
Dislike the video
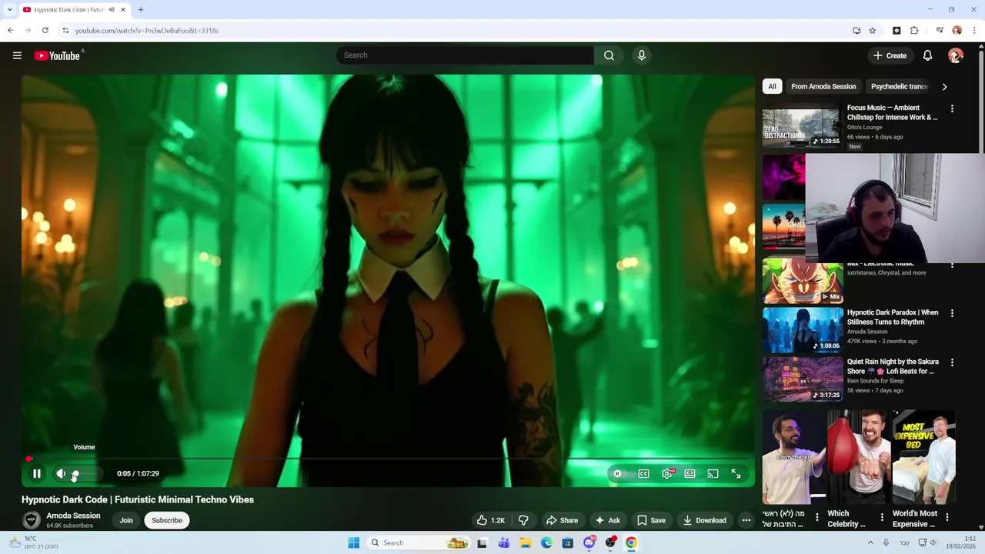pyautogui.click(x=523, y=520)
